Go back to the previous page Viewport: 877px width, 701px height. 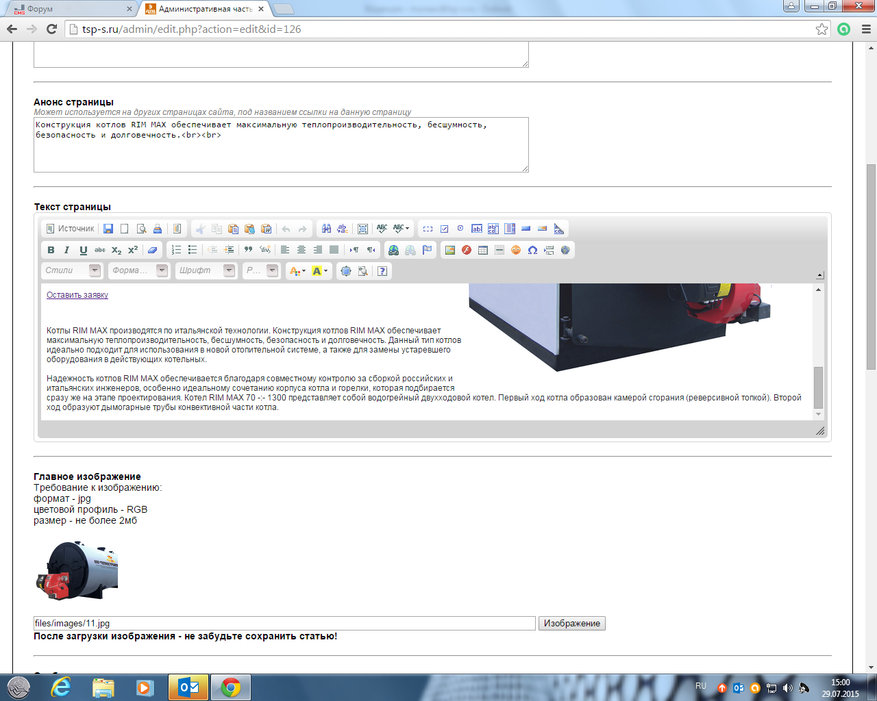point(12,29)
